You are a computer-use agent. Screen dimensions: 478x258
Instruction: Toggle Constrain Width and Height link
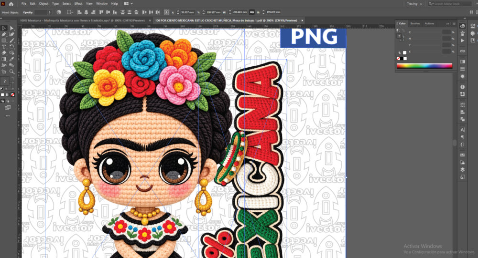tap(252, 12)
